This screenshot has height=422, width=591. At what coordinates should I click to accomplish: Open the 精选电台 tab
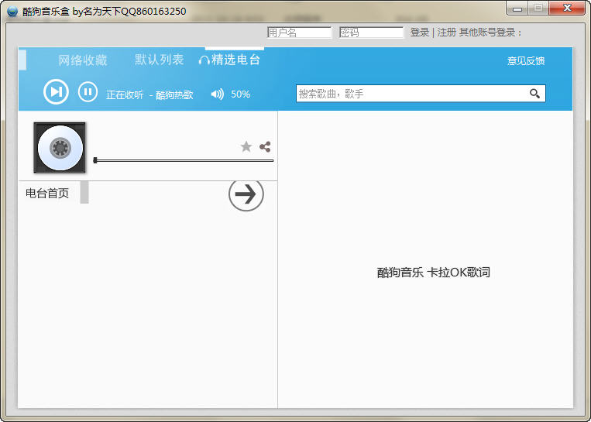[x=229, y=60]
